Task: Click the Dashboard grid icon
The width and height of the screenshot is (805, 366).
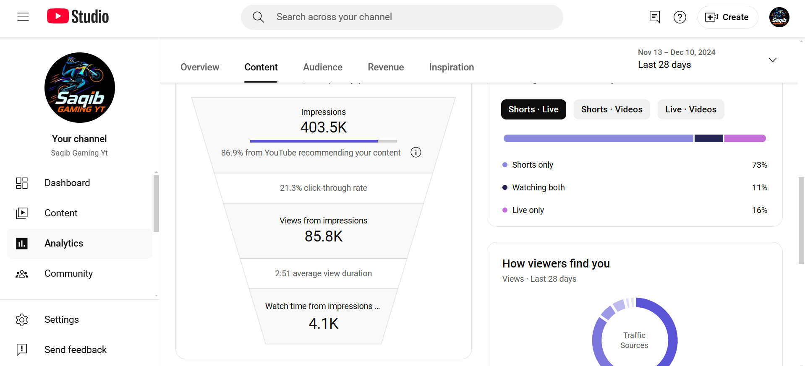Action: click(x=22, y=183)
